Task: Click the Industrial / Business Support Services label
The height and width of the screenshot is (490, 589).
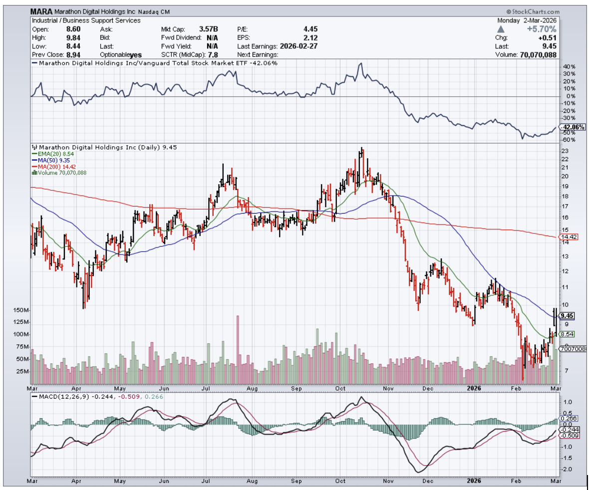Action: 86,20
